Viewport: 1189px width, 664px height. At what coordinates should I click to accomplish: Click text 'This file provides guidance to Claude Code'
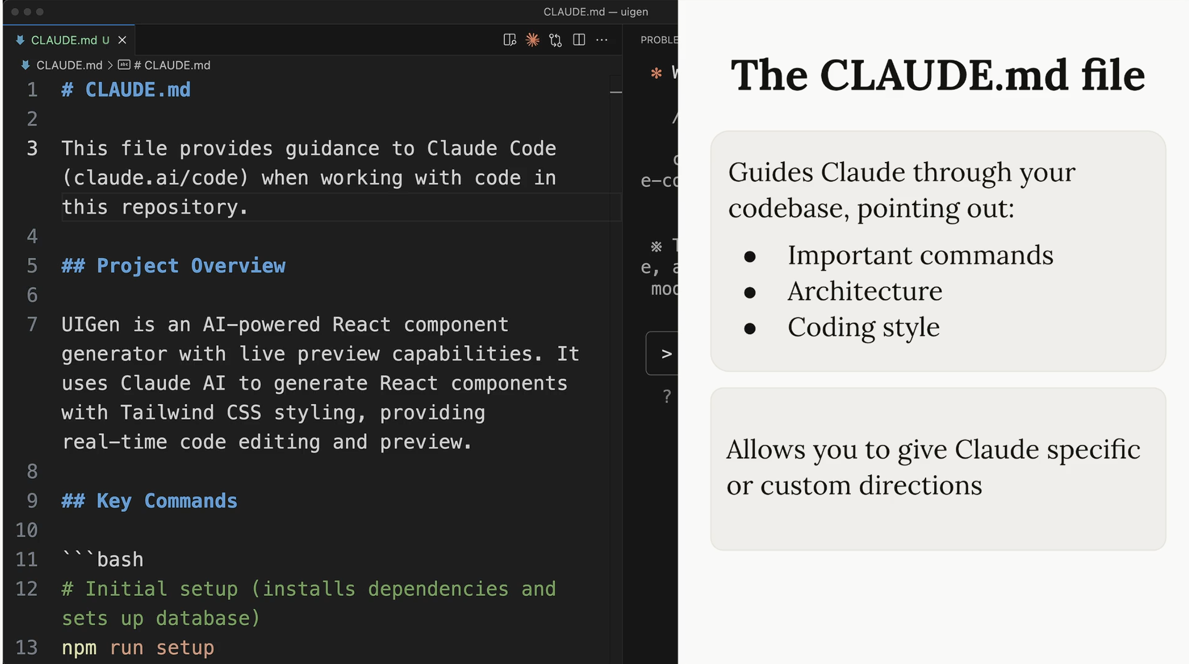[309, 149]
